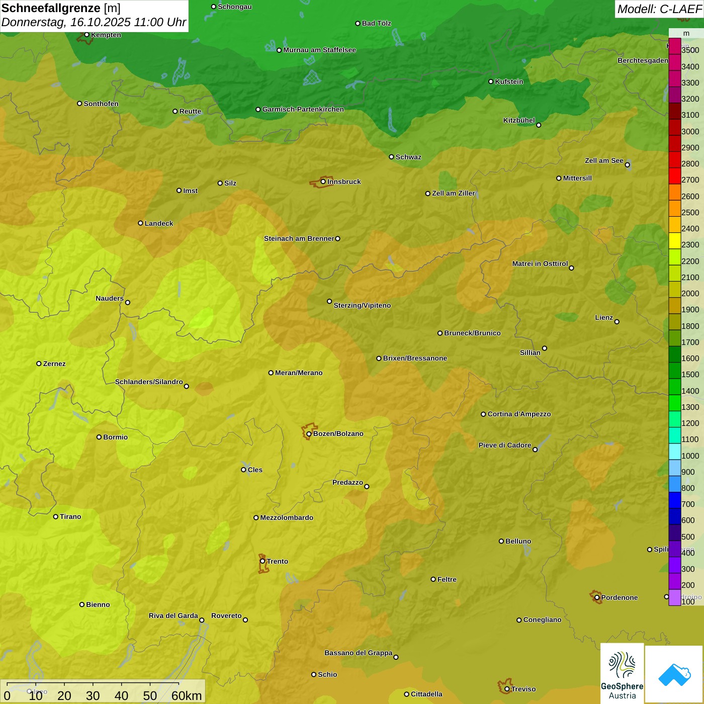This screenshot has width=704, height=704.
Task: Click the Cles label
Action: (255, 470)
